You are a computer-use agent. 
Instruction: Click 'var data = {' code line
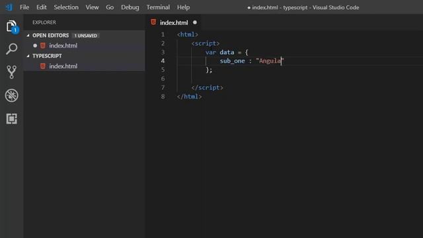227,52
